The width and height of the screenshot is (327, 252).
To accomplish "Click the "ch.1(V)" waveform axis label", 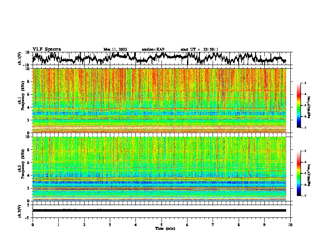I will 19,58.
